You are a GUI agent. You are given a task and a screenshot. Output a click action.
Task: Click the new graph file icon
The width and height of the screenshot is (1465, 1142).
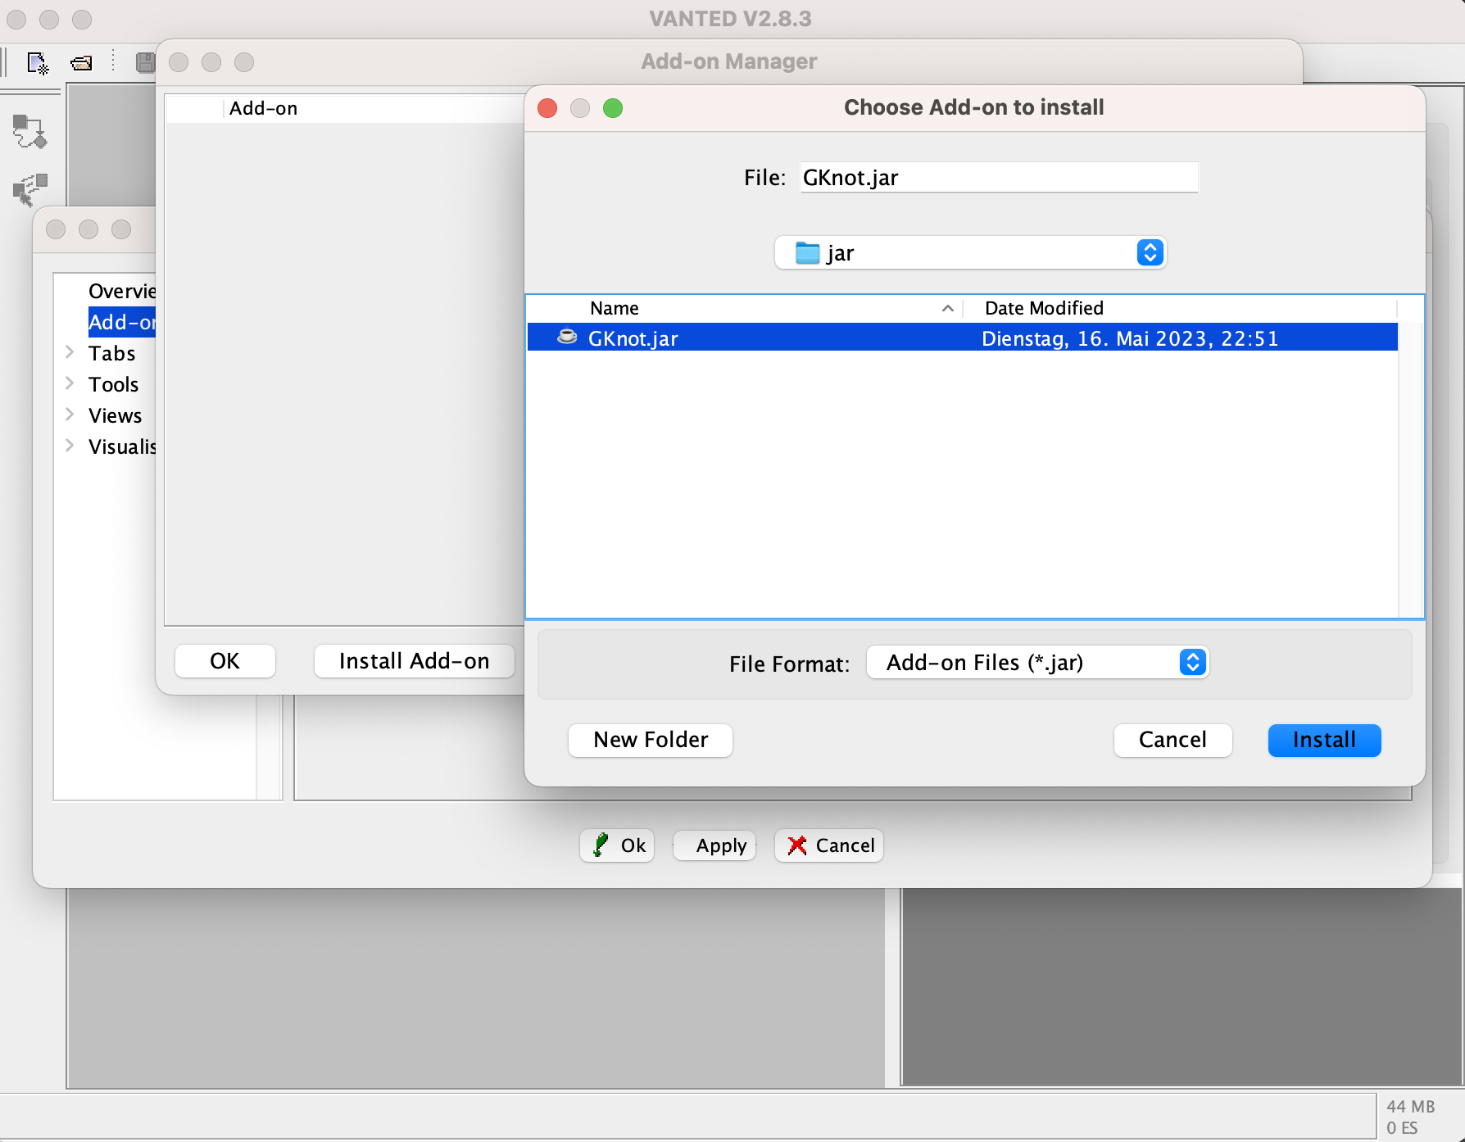38,63
